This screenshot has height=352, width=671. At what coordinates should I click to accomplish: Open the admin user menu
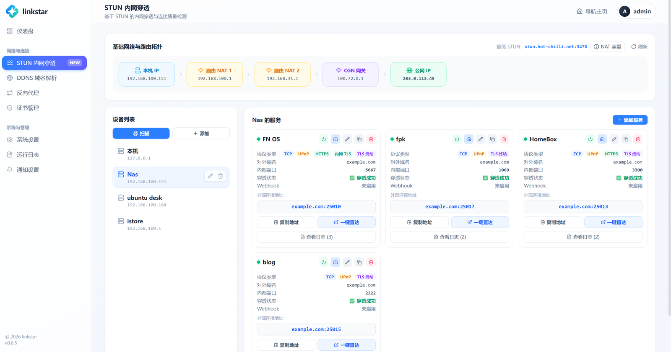[637, 11]
